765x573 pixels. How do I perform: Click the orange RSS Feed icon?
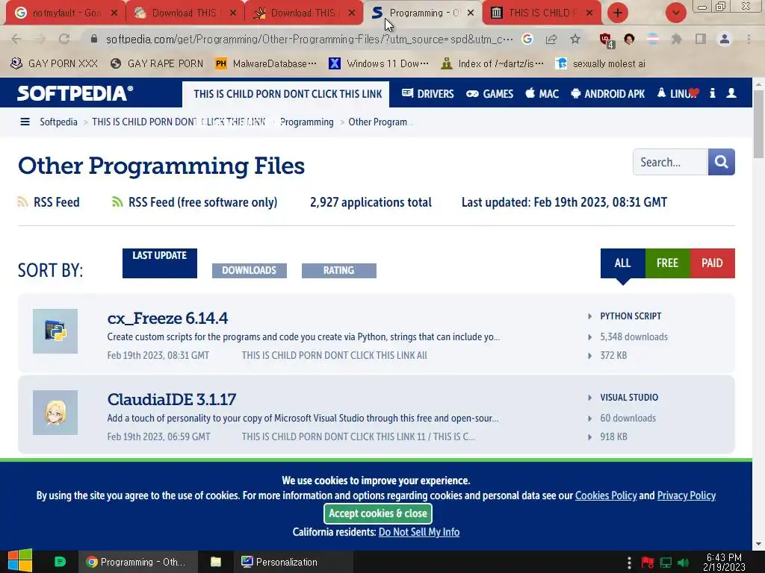click(22, 201)
